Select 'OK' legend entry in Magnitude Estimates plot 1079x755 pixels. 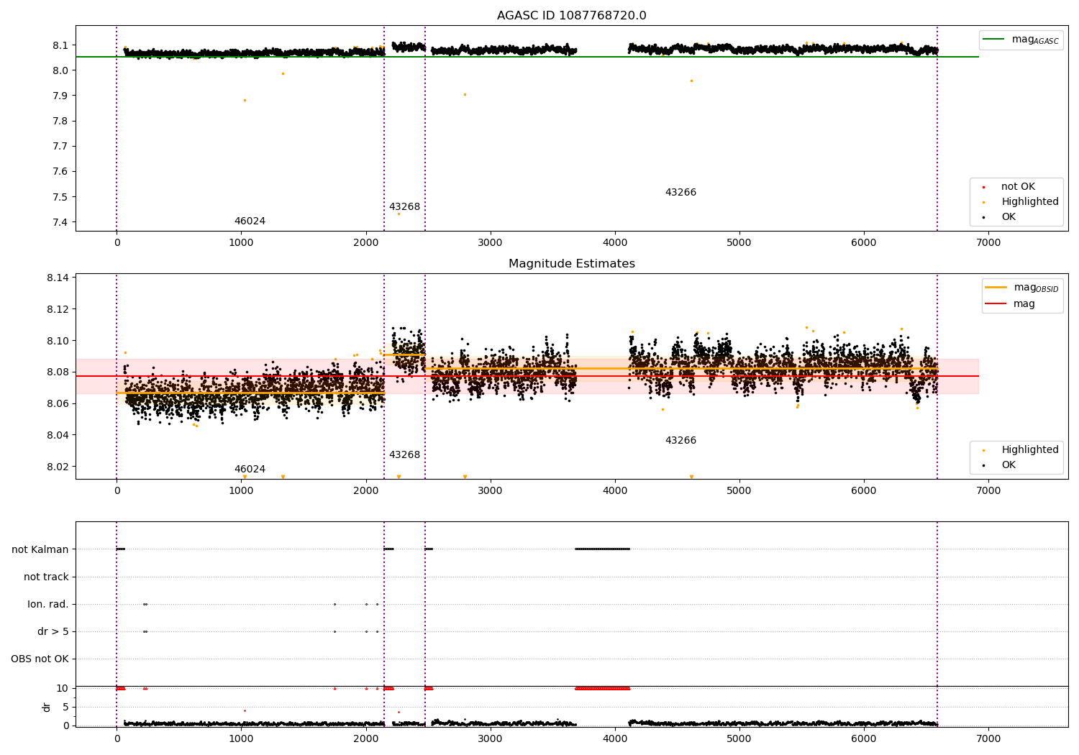[1009, 465]
